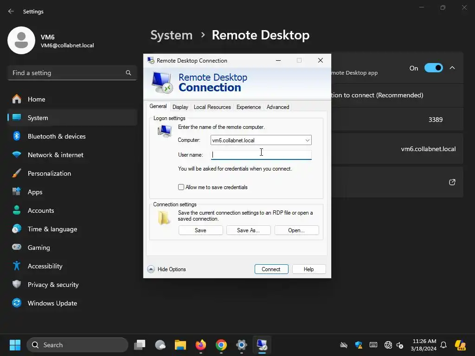This screenshot has width=475, height=356.
Task: Click the Connect button
Action: tap(271, 269)
